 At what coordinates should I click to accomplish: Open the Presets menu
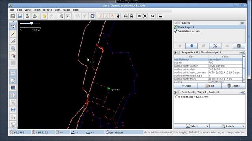[x=47, y=10]
